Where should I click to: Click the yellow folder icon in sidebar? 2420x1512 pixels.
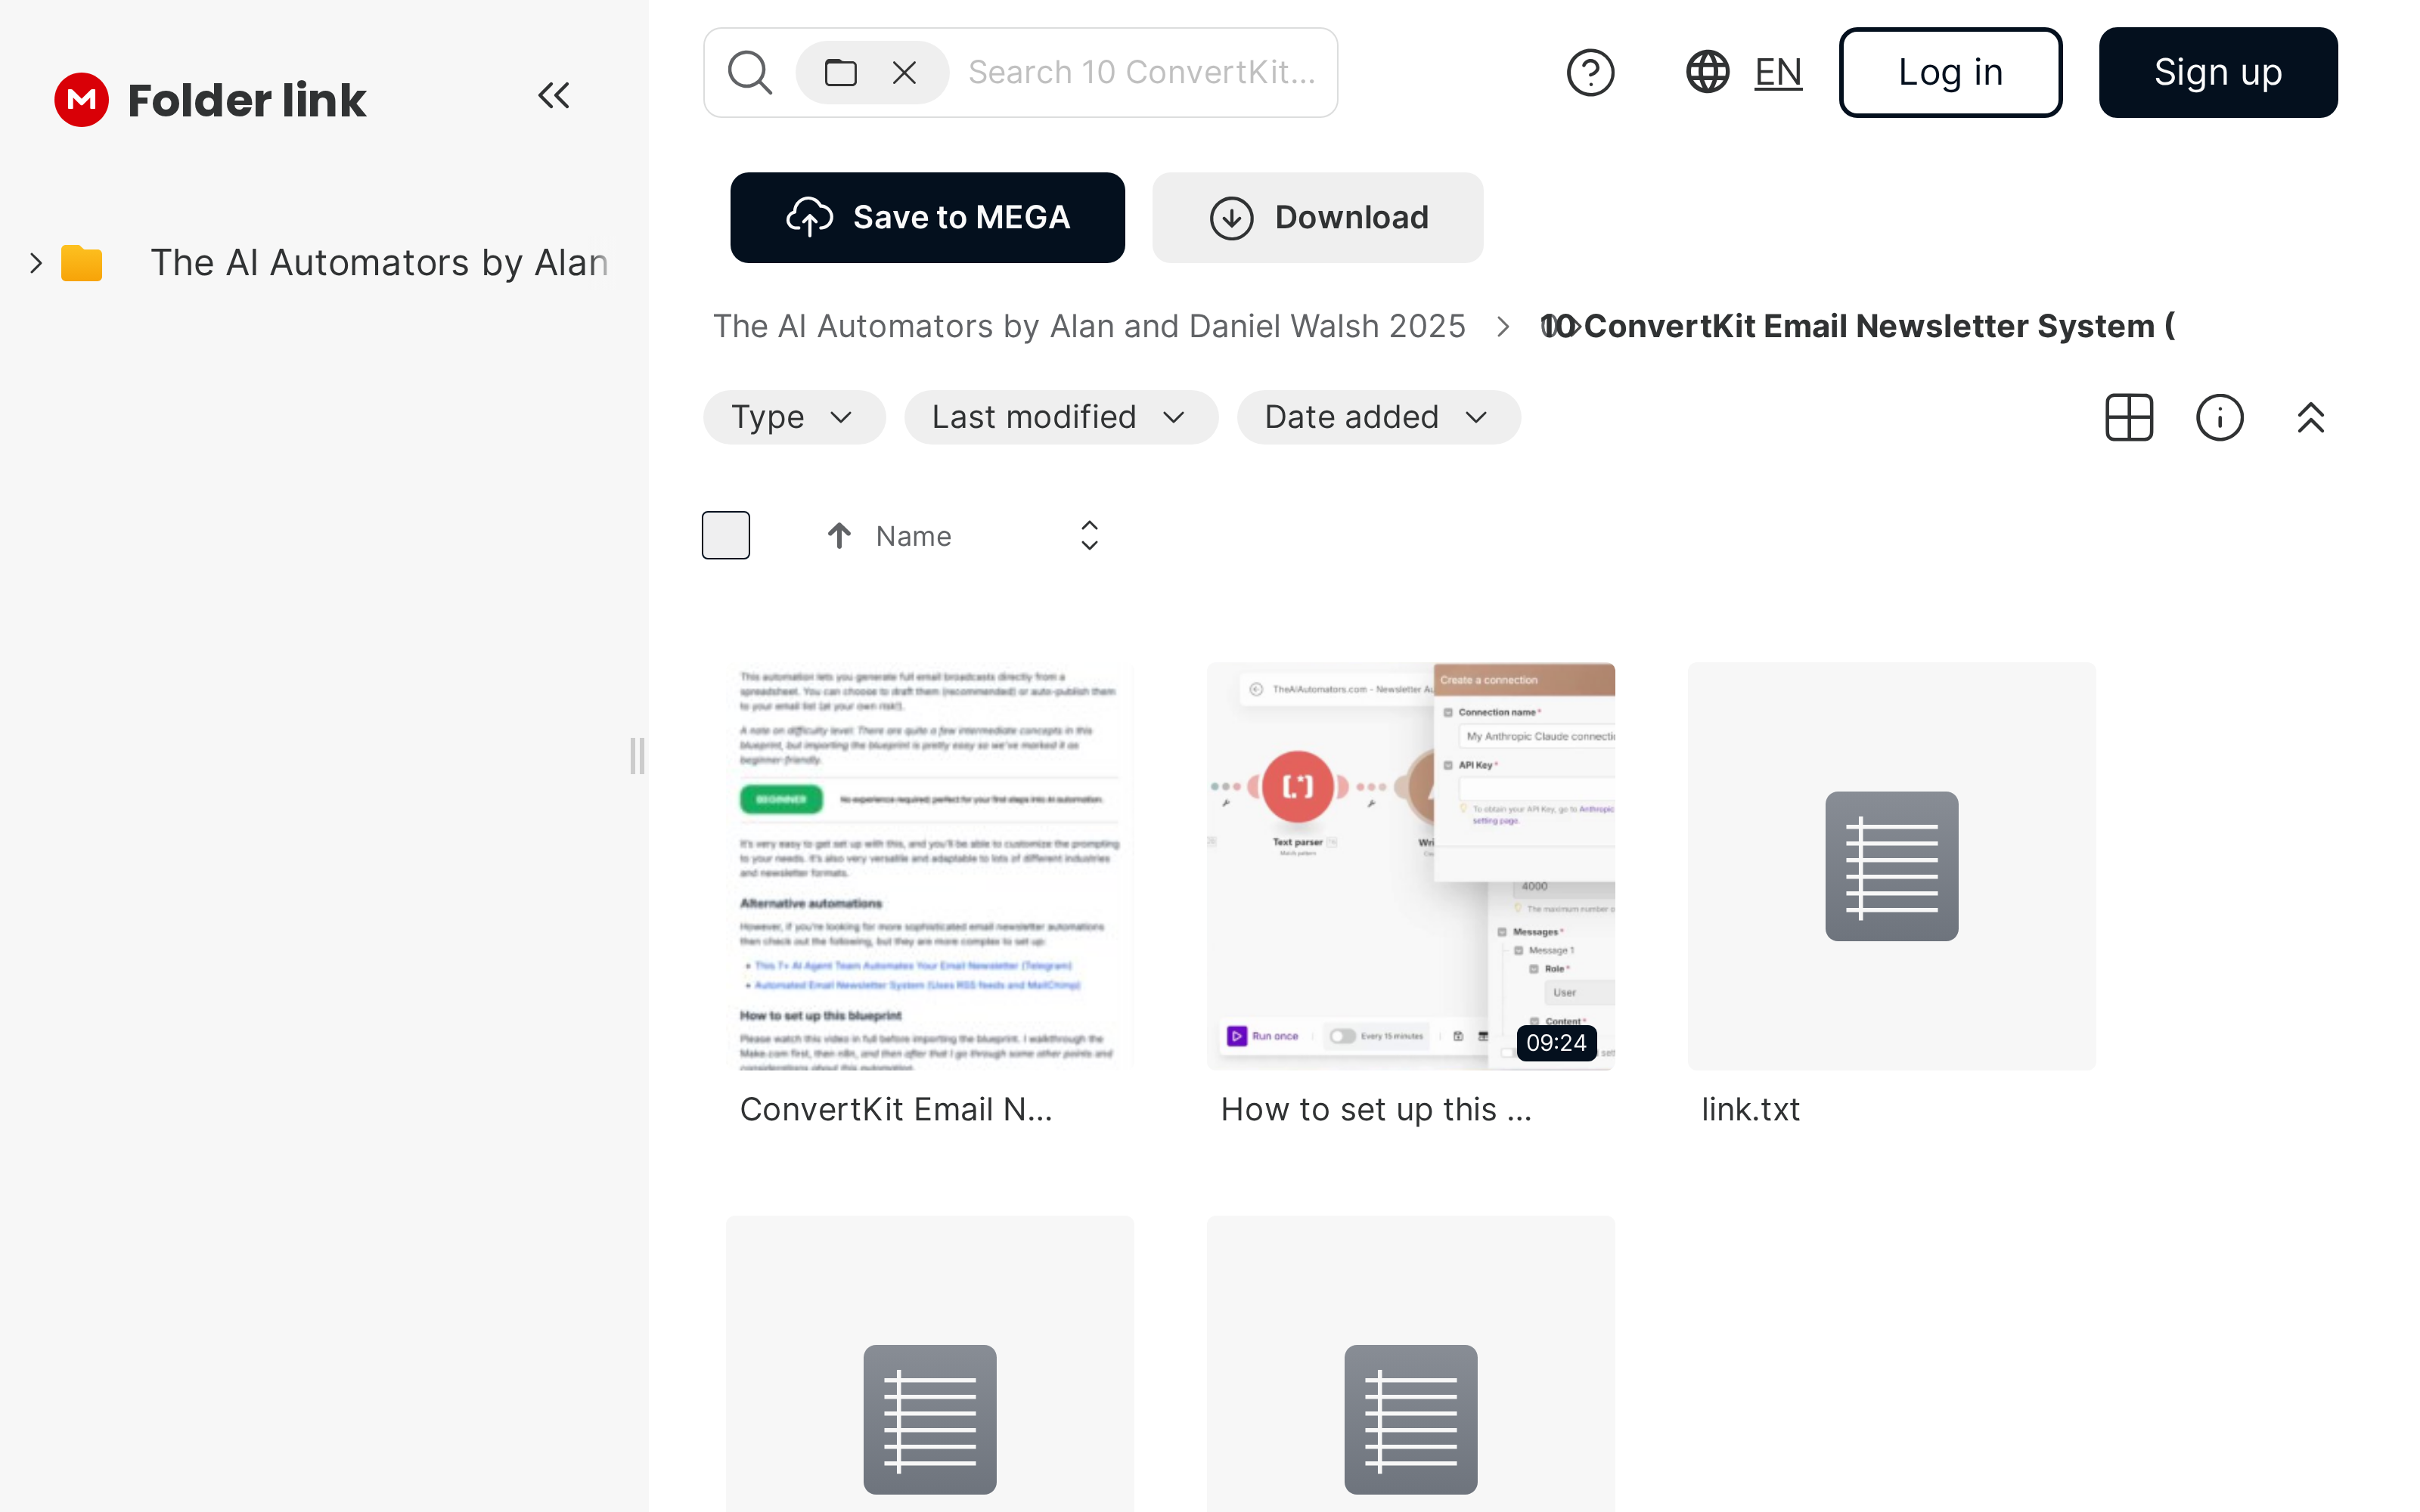81,263
